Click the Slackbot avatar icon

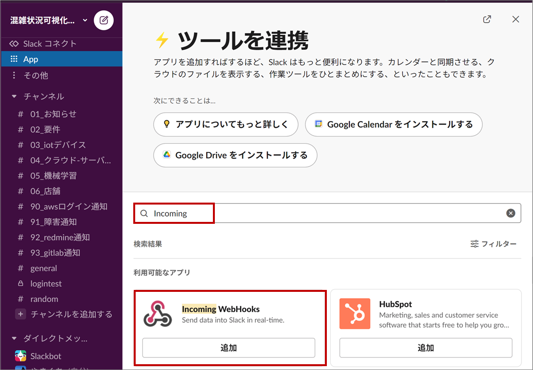[x=20, y=356]
